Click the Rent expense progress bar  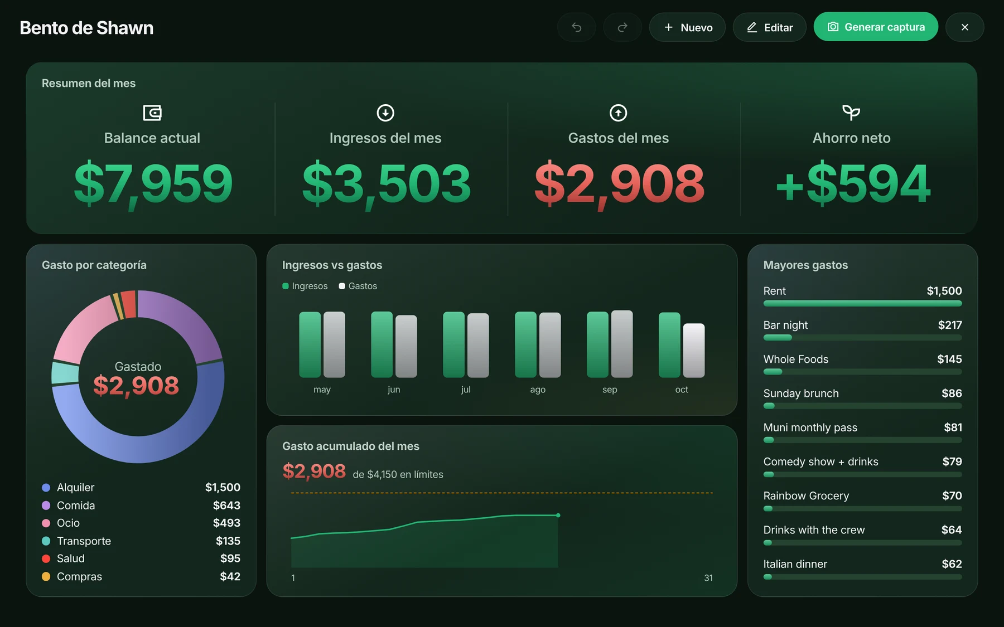[x=862, y=304]
